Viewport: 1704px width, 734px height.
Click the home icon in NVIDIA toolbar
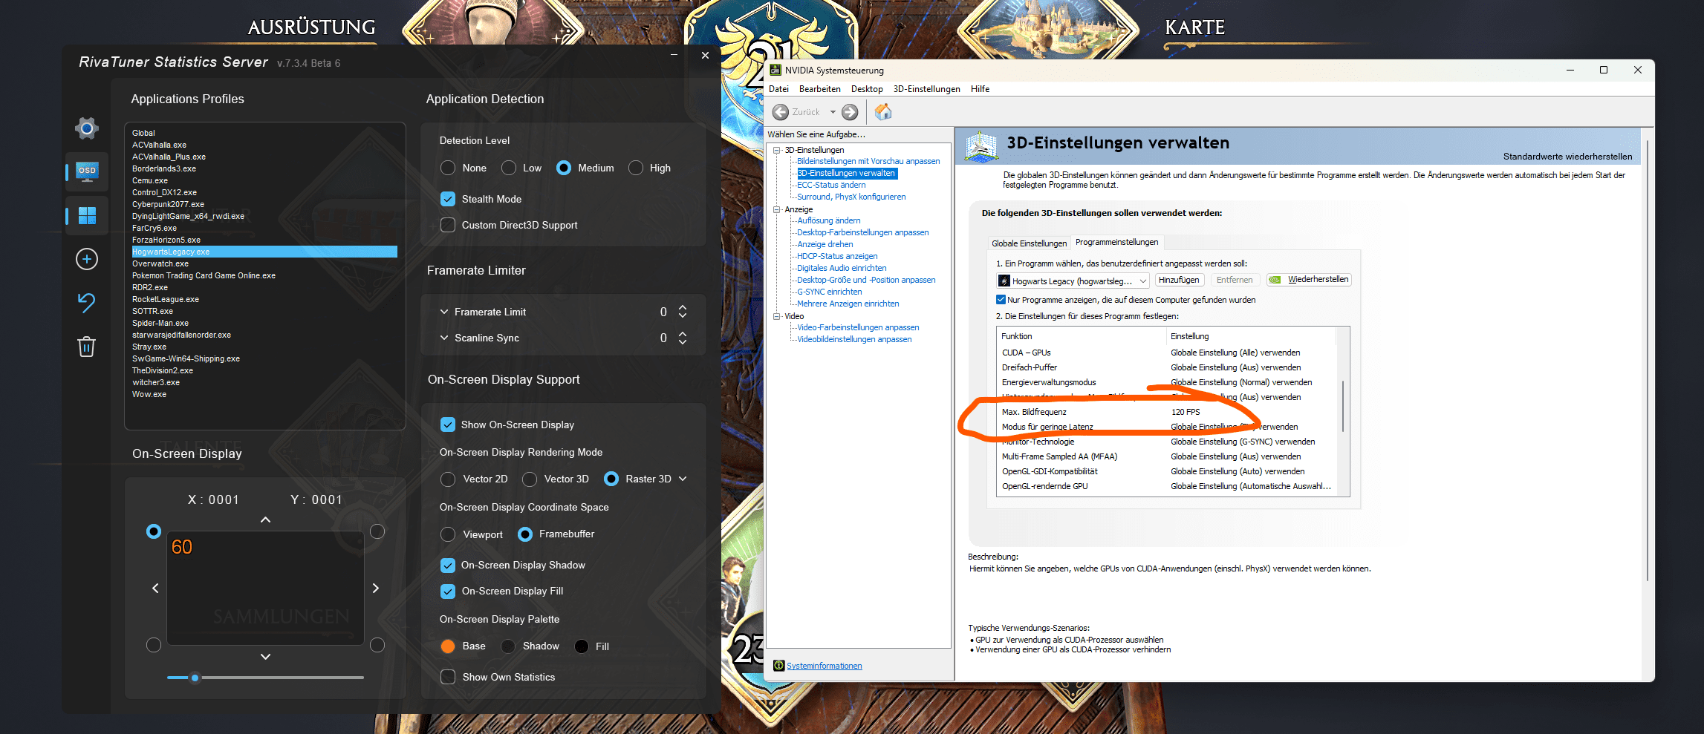tap(883, 112)
